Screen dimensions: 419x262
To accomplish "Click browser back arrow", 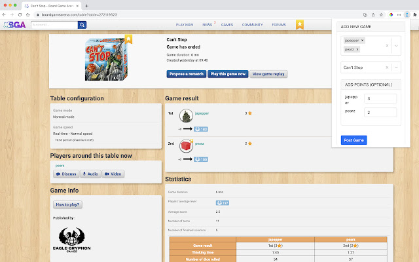I will [4, 14].
